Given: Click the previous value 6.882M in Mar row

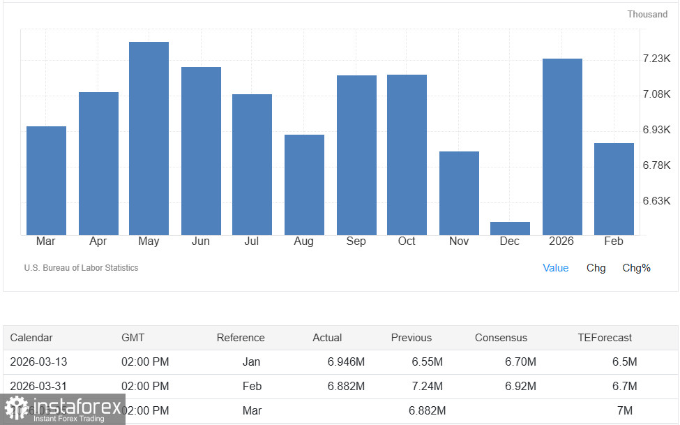Looking at the screenshot, I should [427, 410].
